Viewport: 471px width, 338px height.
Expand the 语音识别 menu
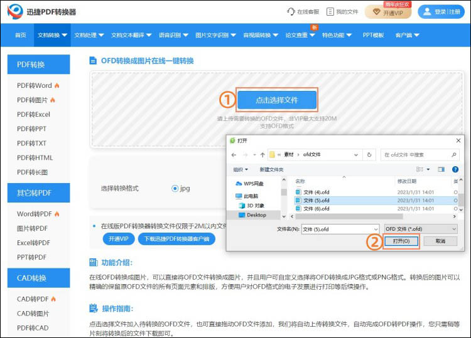click(x=173, y=35)
